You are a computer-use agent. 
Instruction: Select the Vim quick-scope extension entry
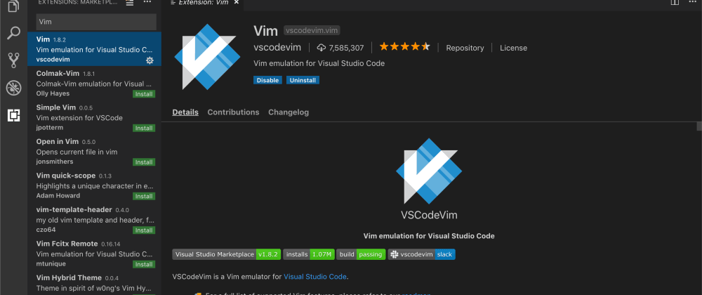(x=95, y=185)
